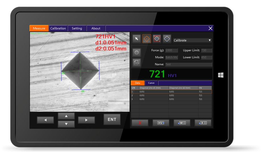Export data with the W report button
The width and height of the screenshot is (262, 152).
pos(182,123)
